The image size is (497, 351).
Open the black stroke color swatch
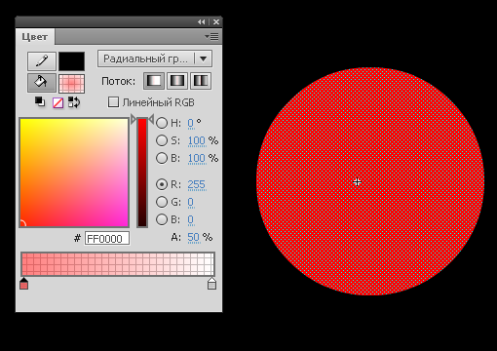point(71,61)
